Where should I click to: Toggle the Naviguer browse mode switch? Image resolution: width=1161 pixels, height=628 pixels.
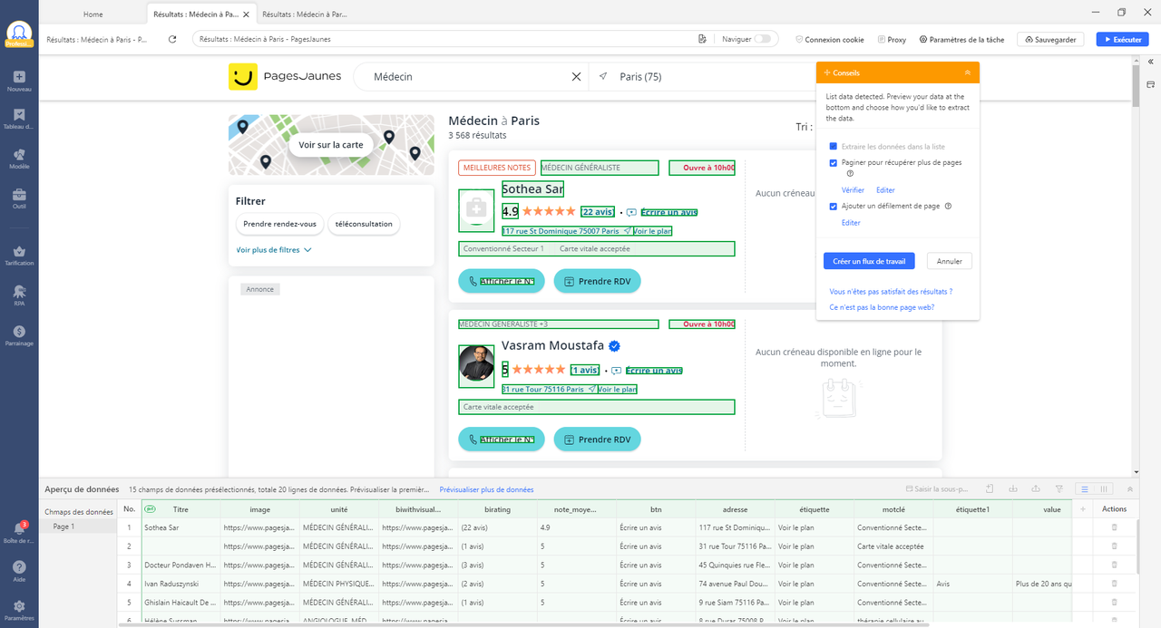click(x=763, y=39)
